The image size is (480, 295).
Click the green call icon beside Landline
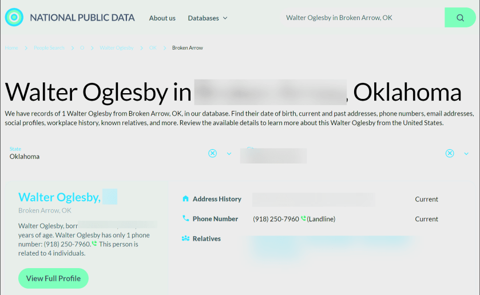(x=303, y=218)
